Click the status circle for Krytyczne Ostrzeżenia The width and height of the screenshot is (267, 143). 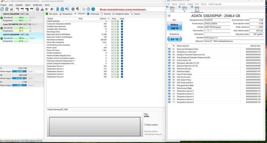click(x=169, y=49)
